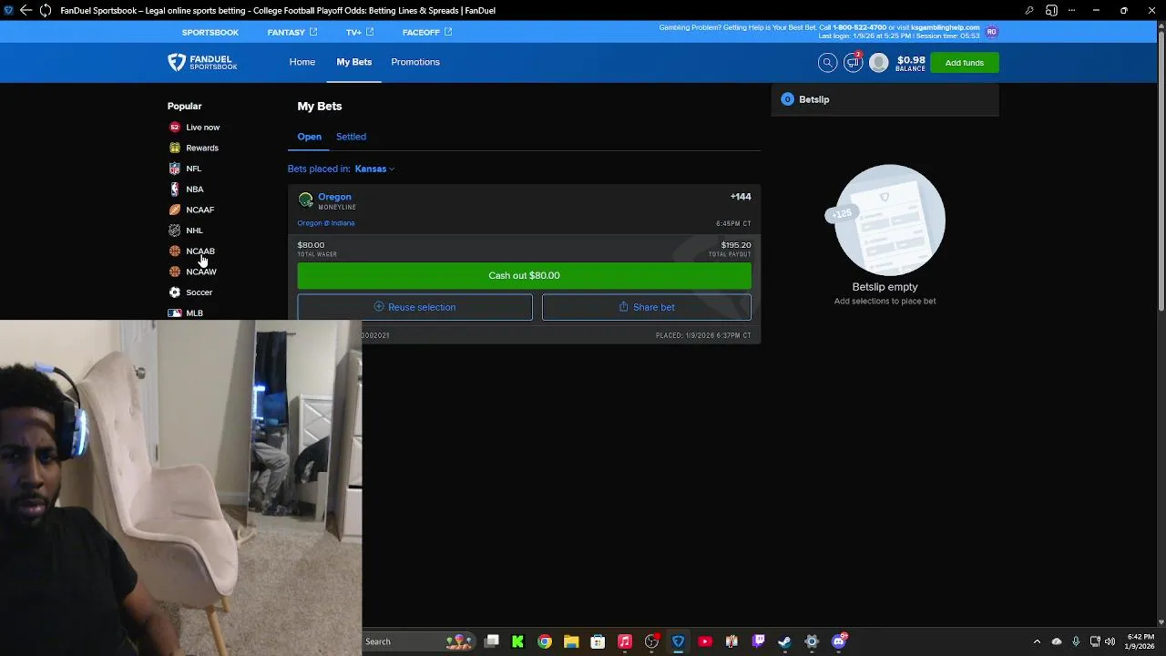Go to the Home nav item
Viewport: 1166px width, 656px height.
point(302,62)
